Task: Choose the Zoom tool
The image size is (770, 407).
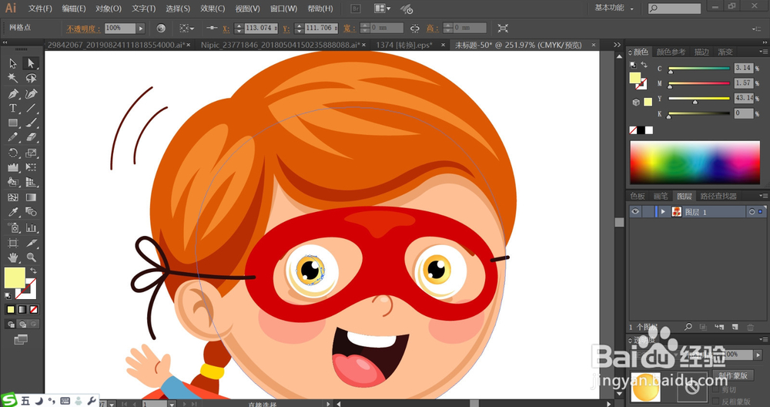Action: click(31, 257)
